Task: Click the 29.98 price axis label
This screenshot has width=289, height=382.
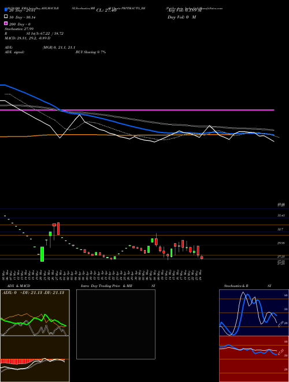Action: (281, 243)
